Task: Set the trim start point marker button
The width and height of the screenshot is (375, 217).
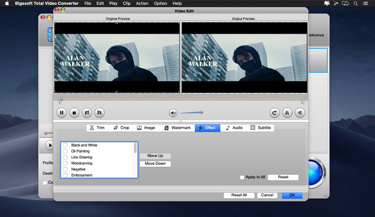Action: [87, 113]
